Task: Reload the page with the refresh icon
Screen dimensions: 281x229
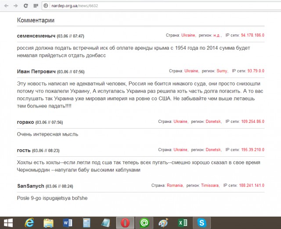Action: coord(26,6)
